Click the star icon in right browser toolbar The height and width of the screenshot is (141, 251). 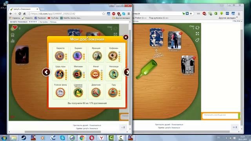[191, 14]
